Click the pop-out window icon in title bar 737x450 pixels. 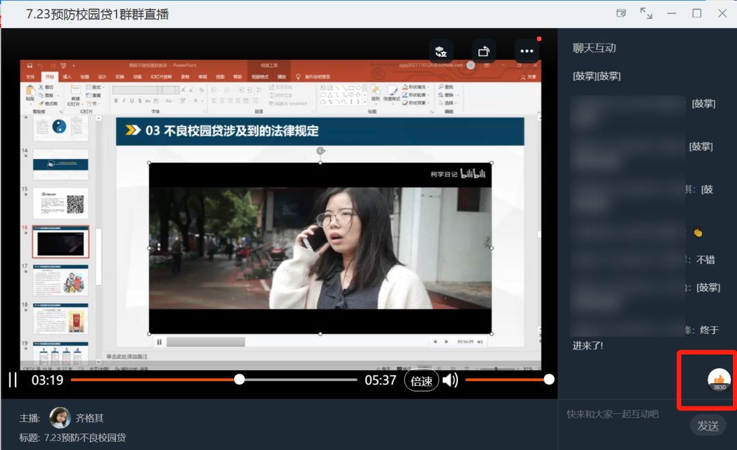[x=621, y=13]
